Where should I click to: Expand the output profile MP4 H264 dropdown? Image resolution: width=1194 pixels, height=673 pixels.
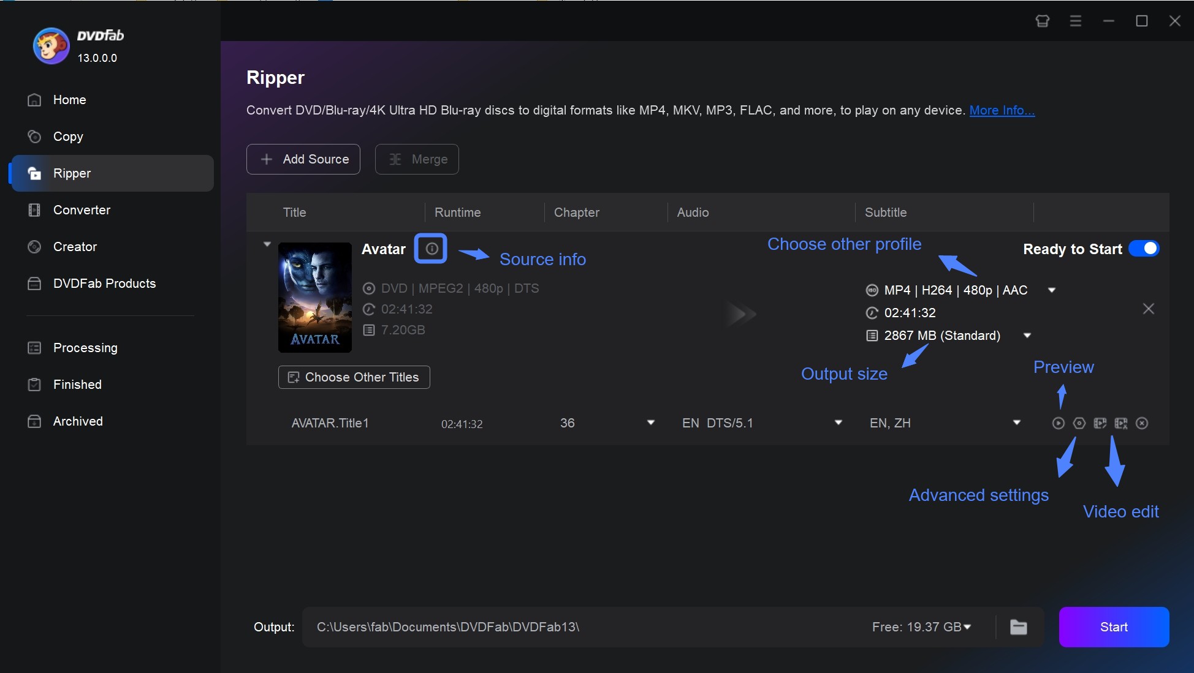1053,290
